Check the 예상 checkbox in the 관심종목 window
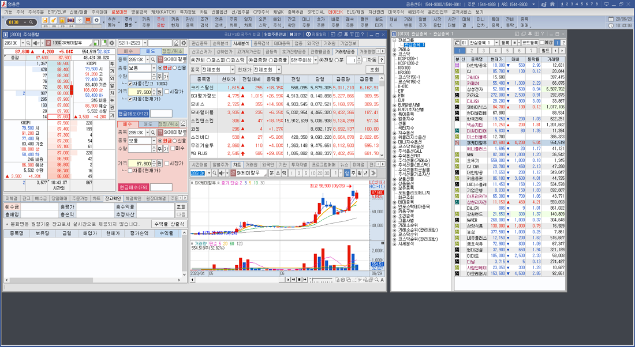 pyautogui.click(x=541, y=43)
